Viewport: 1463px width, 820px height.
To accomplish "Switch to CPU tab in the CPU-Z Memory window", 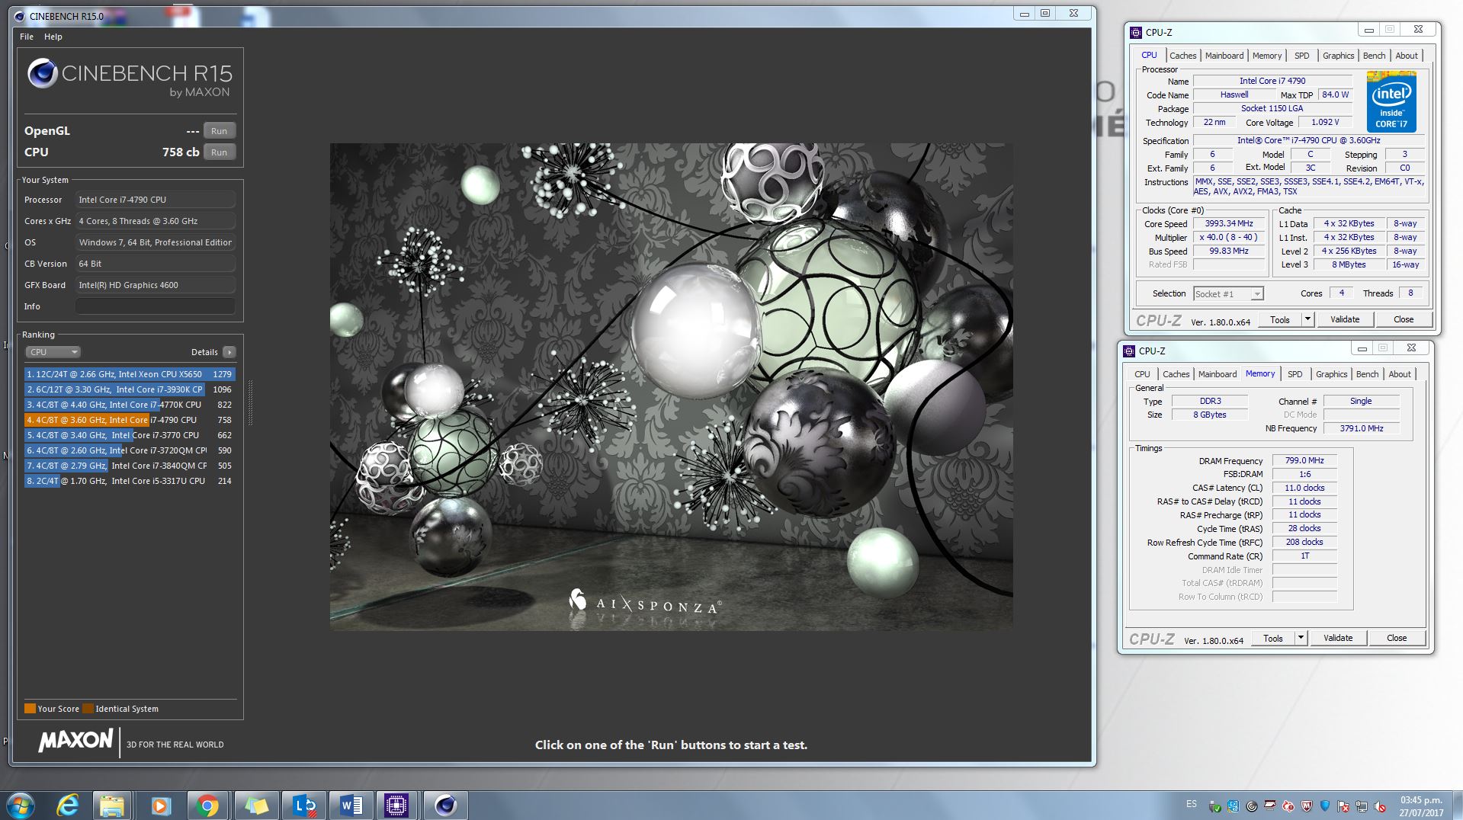I will (x=1142, y=374).
